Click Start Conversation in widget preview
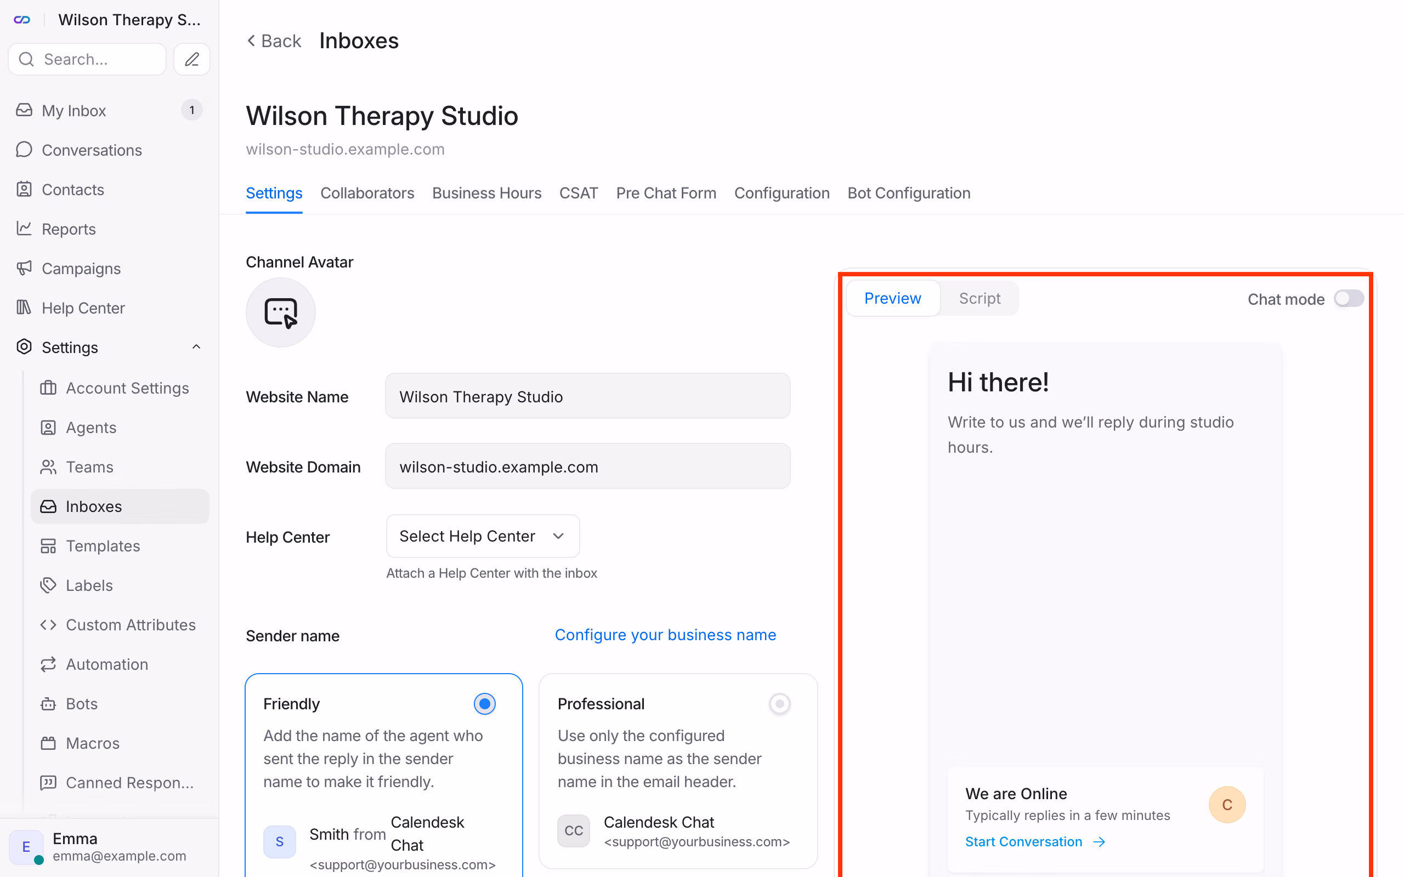 [x=1035, y=841]
